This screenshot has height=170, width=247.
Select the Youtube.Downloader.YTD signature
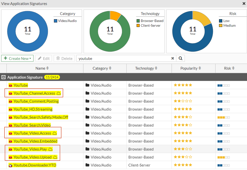(35, 165)
